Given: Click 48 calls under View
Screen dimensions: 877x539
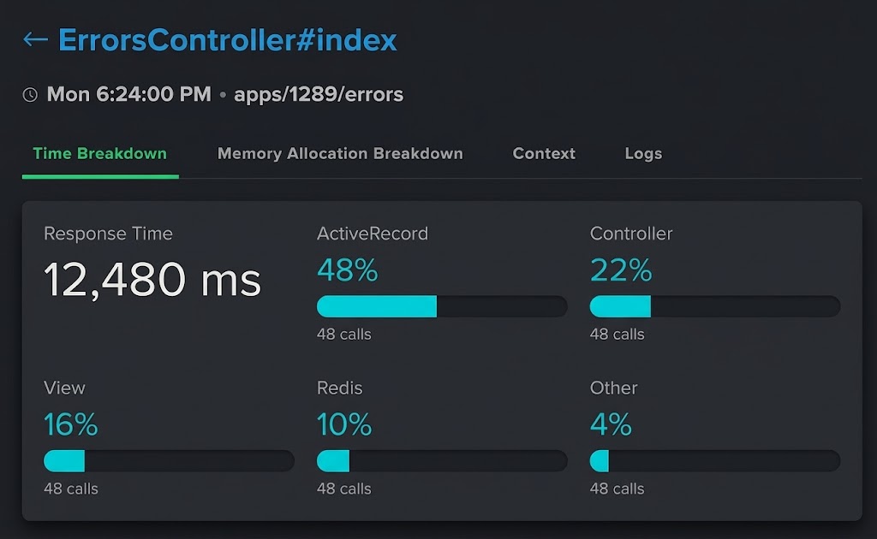Looking at the screenshot, I should coord(71,489).
